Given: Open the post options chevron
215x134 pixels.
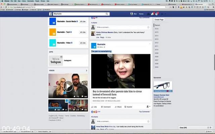Looking at the screenshot, I should 149,44.
